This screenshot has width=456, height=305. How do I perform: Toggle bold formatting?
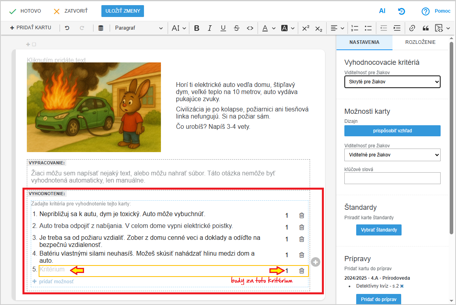(x=196, y=28)
